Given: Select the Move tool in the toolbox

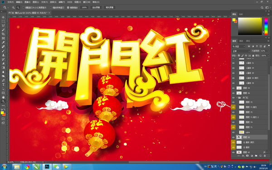Looking at the screenshot, I should (3, 17).
